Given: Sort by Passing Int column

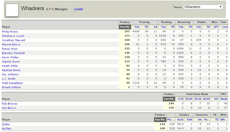Looking at the screenshot, I should 155,27.
